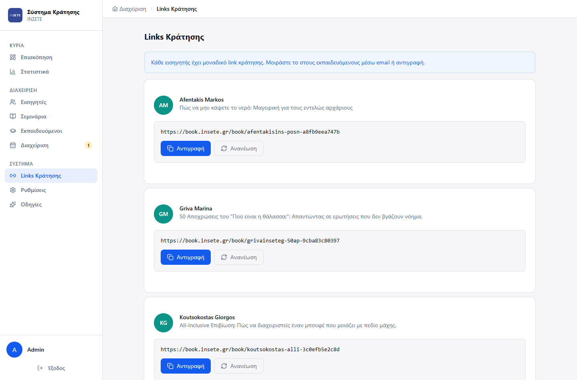
Task: Click the afentakisins-posn URL text
Action: 250,132
